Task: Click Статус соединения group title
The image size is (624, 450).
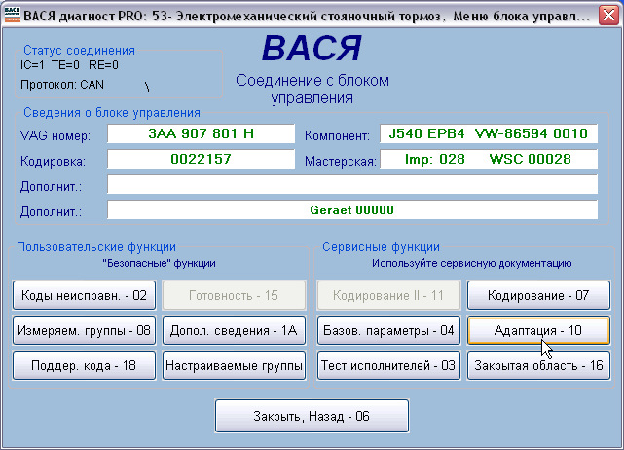Action: pyautogui.click(x=79, y=51)
